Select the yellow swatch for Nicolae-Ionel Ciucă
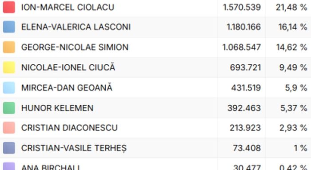The height and width of the screenshot is (170, 311). 9,67
